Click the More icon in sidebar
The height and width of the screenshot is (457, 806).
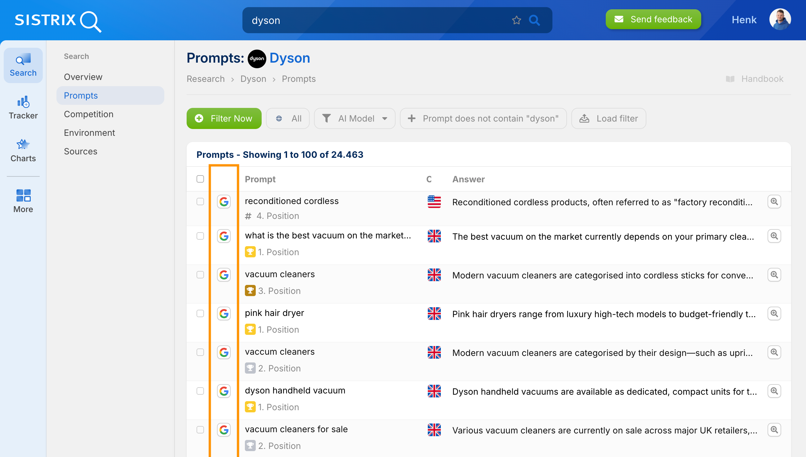tap(23, 200)
